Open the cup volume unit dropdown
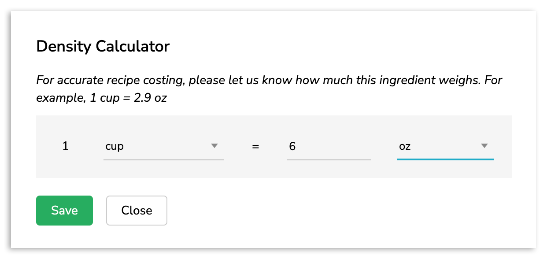 click(163, 146)
